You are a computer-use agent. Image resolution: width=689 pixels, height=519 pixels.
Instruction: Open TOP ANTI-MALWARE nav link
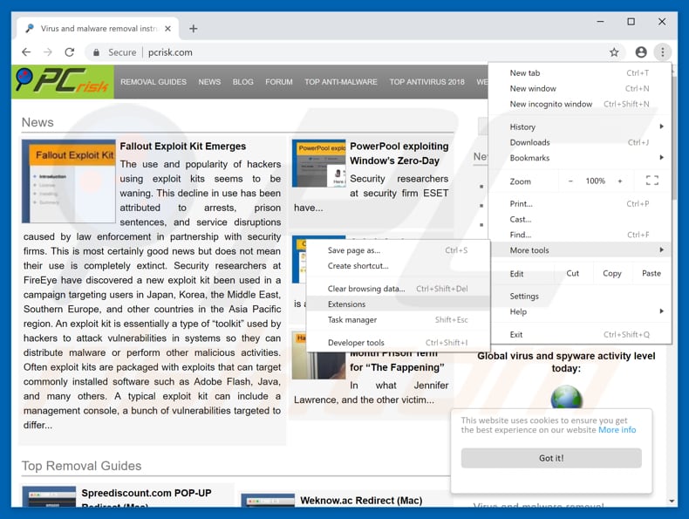click(341, 82)
